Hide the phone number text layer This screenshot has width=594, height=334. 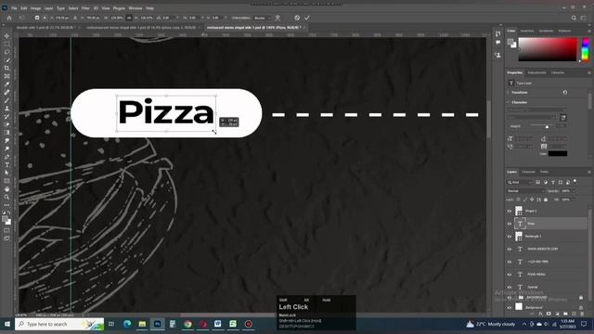[510, 262]
